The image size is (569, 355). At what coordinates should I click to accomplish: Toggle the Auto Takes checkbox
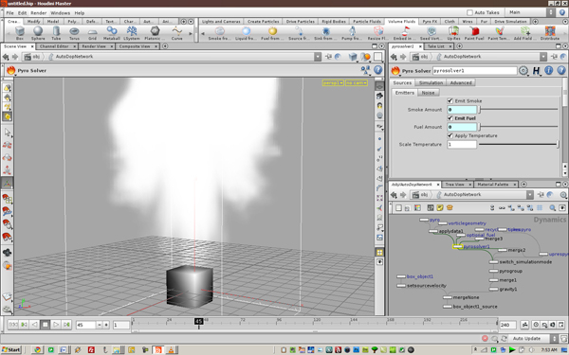[x=469, y=12]
